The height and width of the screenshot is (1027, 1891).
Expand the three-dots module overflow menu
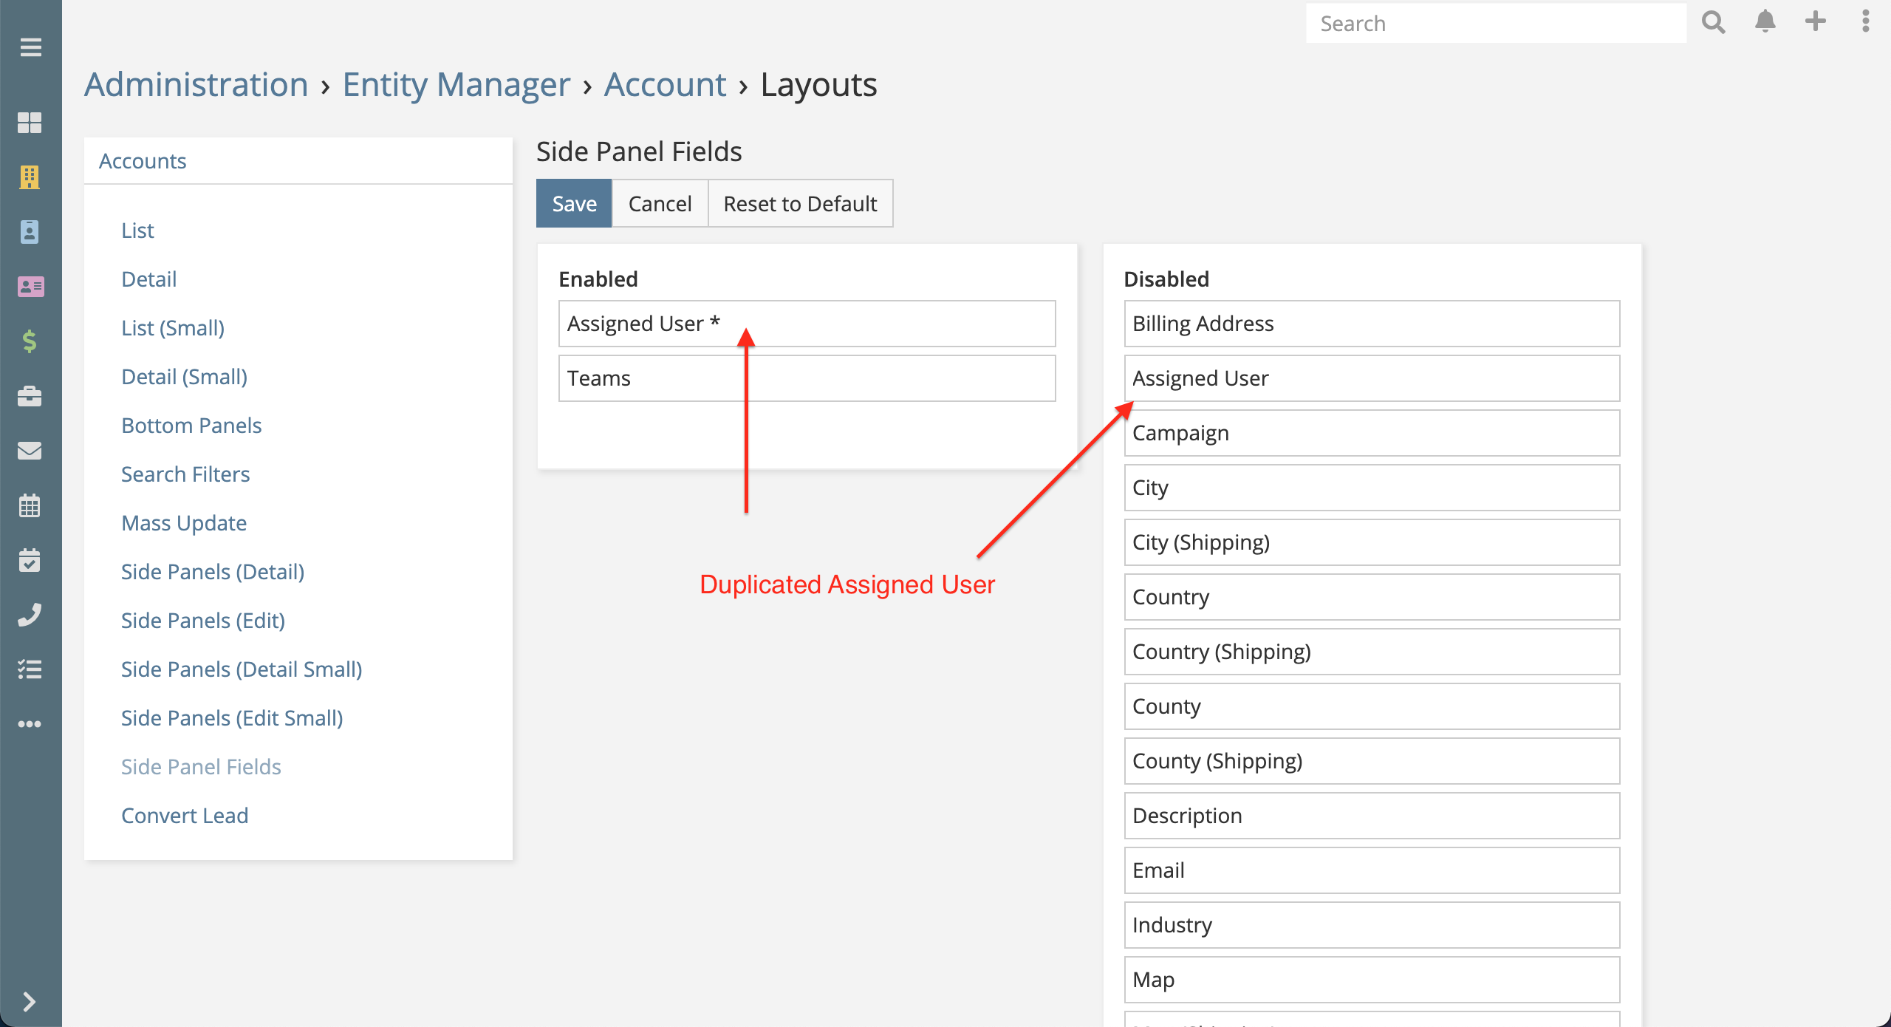point(30,723)
